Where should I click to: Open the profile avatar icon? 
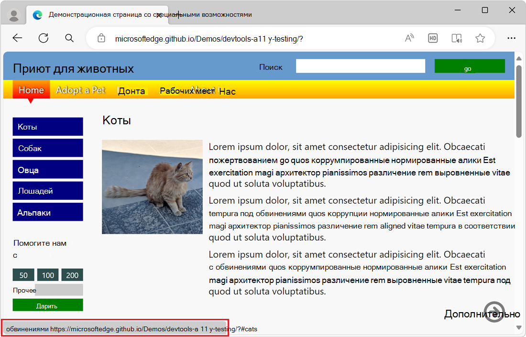click(x=14, y=15)
